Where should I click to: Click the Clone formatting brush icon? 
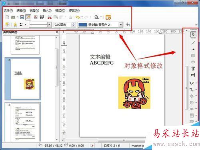click(x=70, y=17)
